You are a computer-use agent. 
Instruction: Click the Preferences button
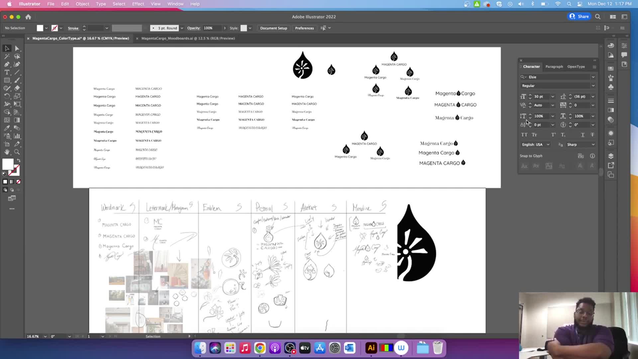pos(304,28)
